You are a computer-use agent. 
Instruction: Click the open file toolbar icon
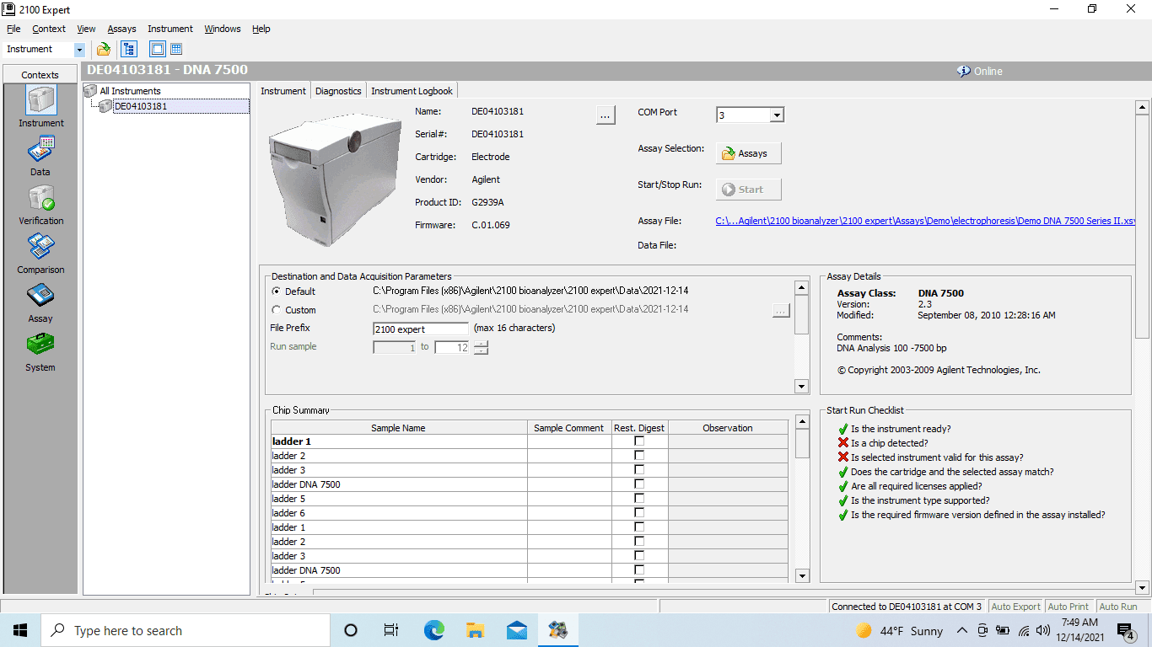point(104,49)
